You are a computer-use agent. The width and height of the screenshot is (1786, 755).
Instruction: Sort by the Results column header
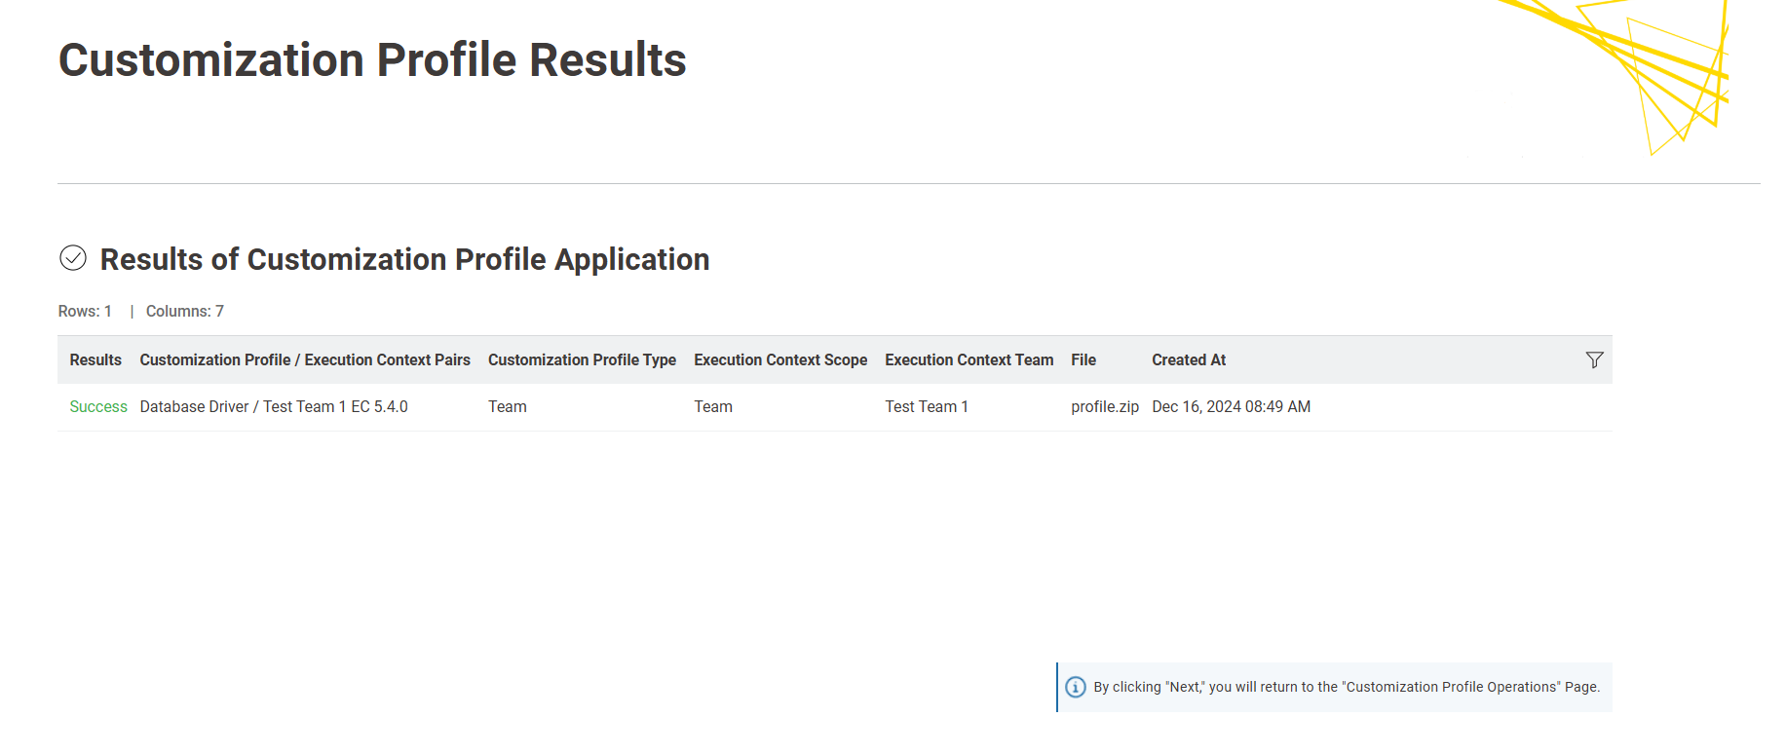95,360
